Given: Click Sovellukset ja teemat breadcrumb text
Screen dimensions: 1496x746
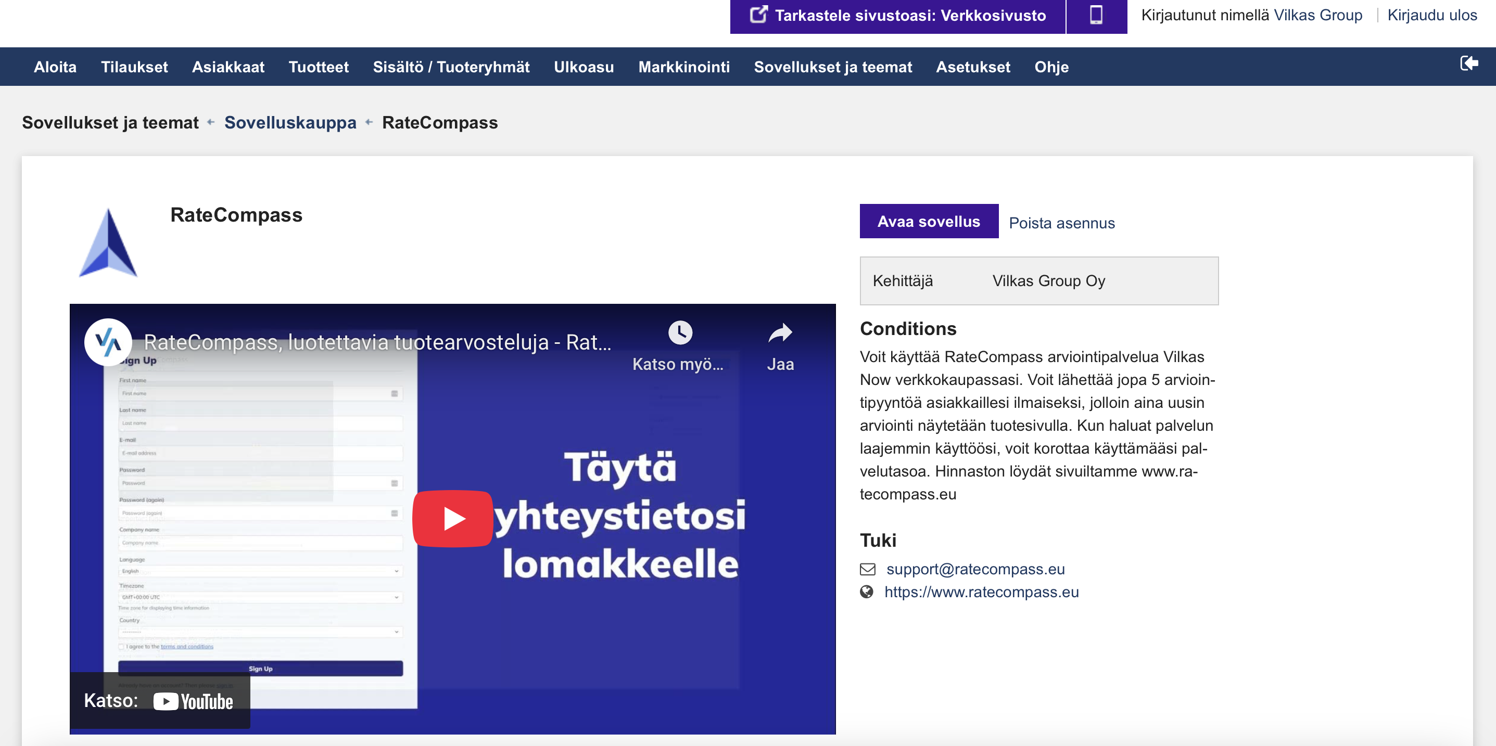Looking at the screenshot, I should [110, 122].
